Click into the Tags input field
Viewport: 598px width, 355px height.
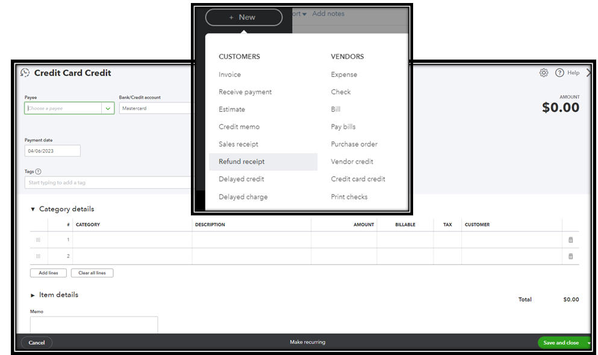click(x=108, y=183)
